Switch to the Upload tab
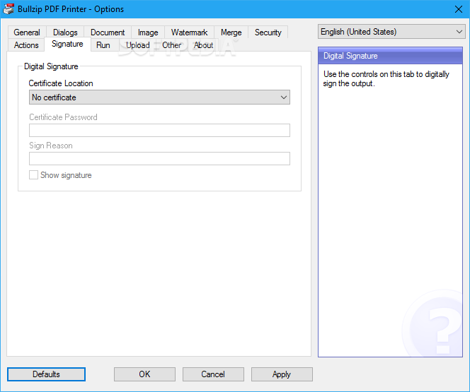Viewport: 470px width, 392px height. coord(137,45)
